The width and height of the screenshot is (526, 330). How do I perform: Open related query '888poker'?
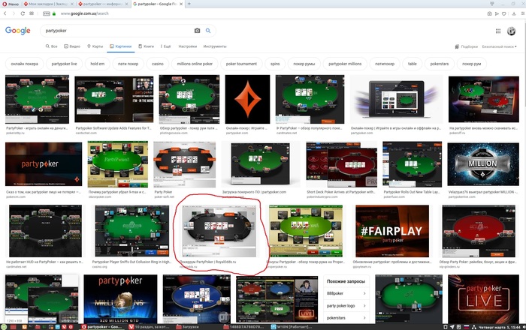(346, 293)
